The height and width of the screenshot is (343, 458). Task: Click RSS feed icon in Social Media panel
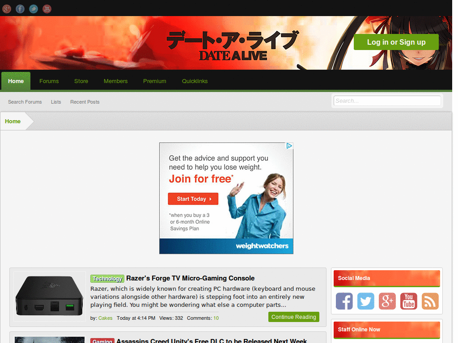coord(430,301)
